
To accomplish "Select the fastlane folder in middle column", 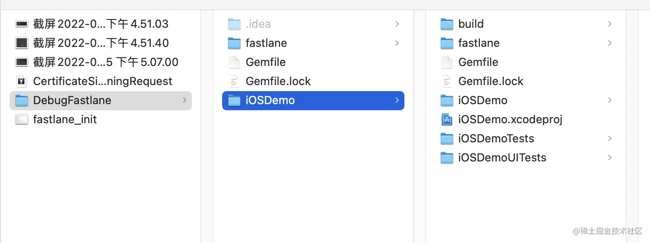I will point(266,43).
